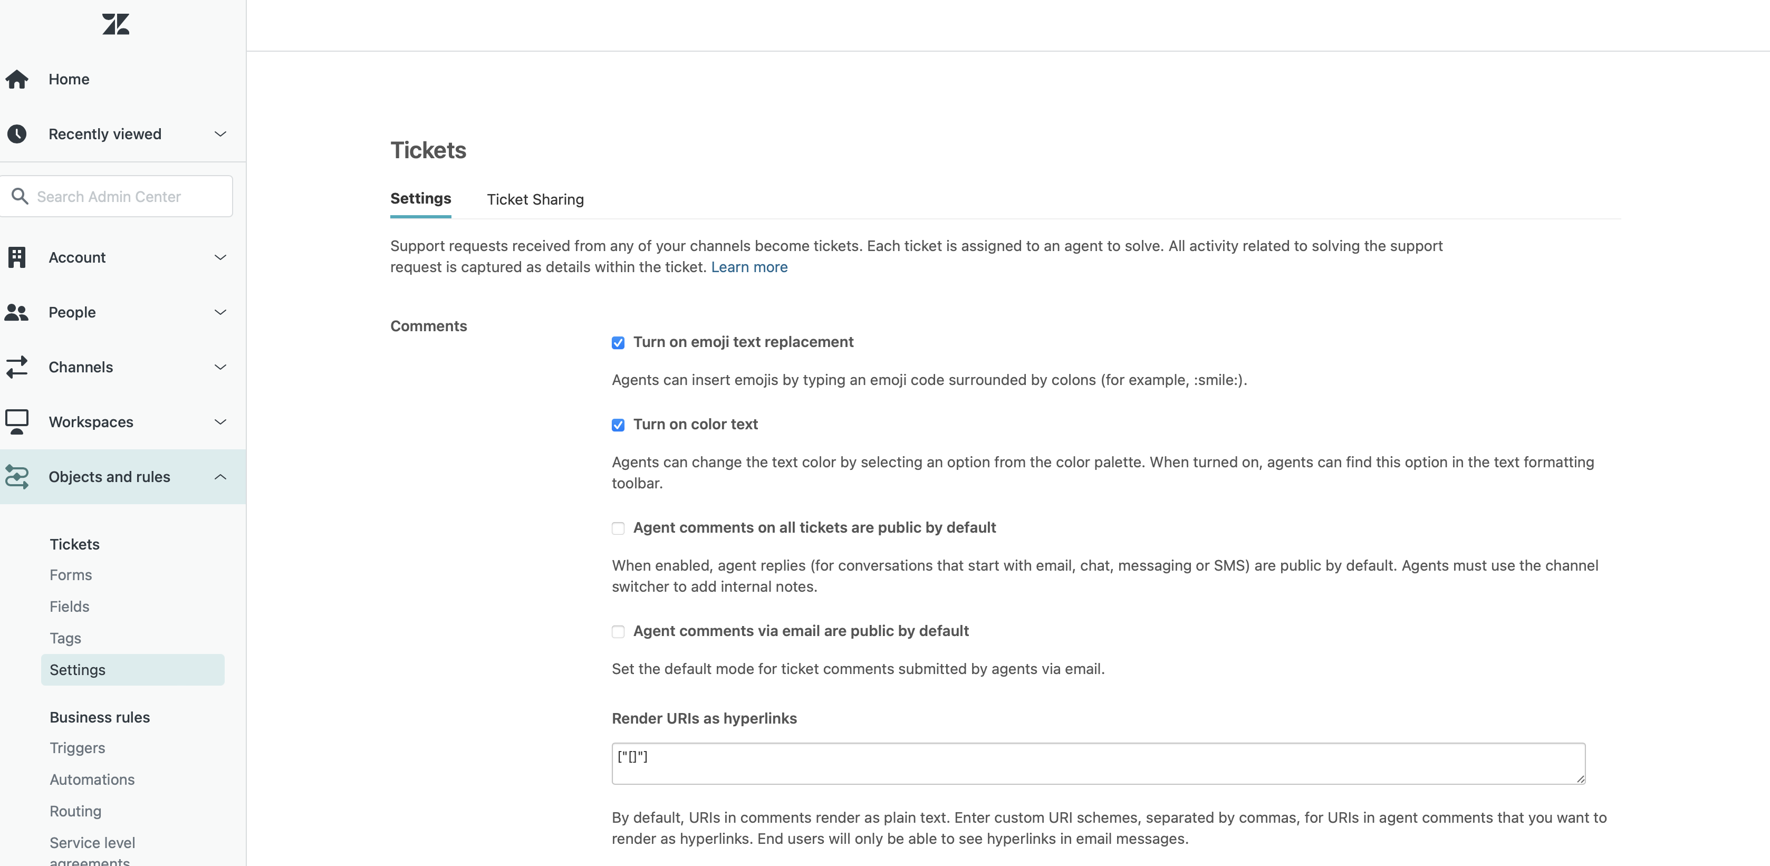Collapse the Objects and rules chevron
The height and width of the screenshot is (866, 1770).
[x=220, y=477]
